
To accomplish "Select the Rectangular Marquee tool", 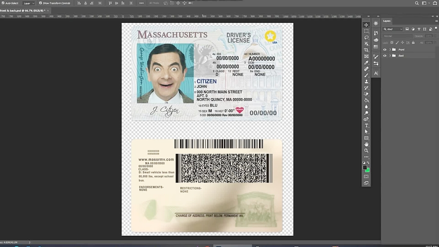I will 366,31.
